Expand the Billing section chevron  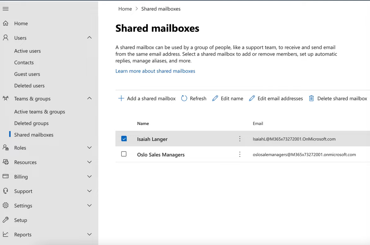[x=90, y=176]
